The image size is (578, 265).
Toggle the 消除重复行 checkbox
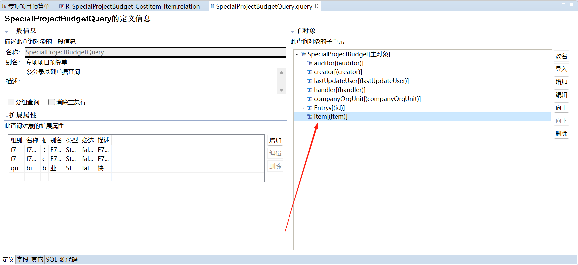coord(52,102)
